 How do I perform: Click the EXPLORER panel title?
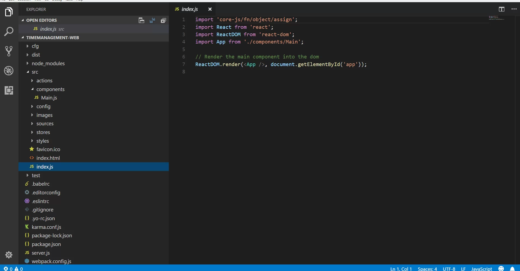point(36,9)
